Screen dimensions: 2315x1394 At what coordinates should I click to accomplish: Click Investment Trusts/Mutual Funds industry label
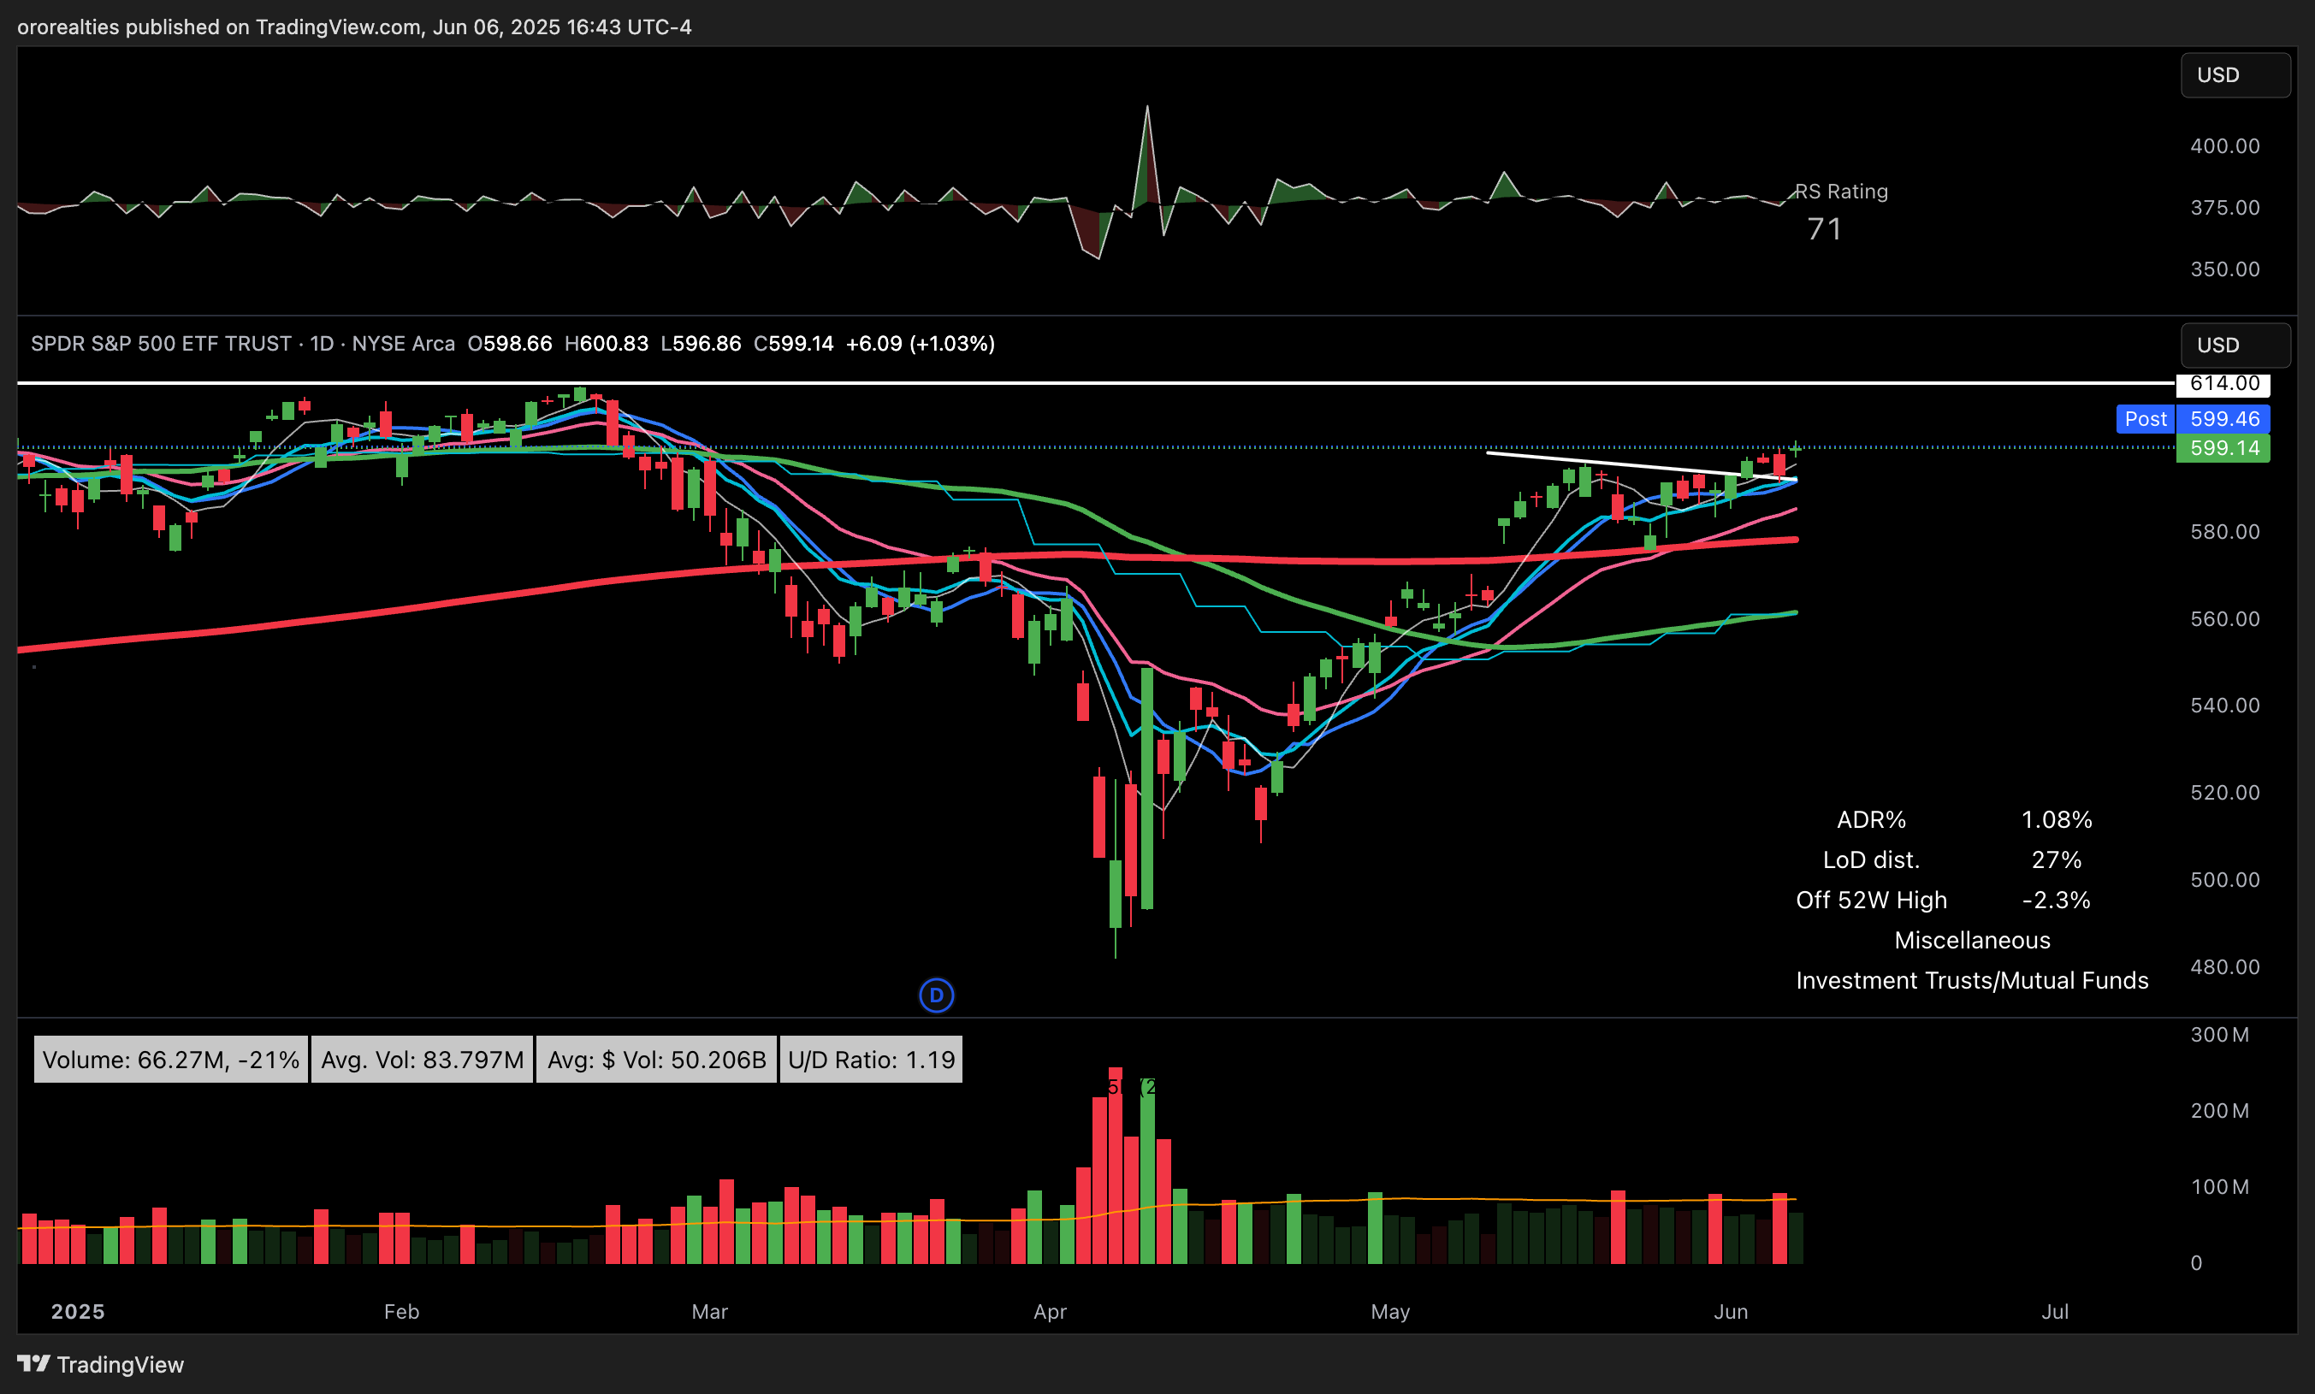tap(1972, 981)
